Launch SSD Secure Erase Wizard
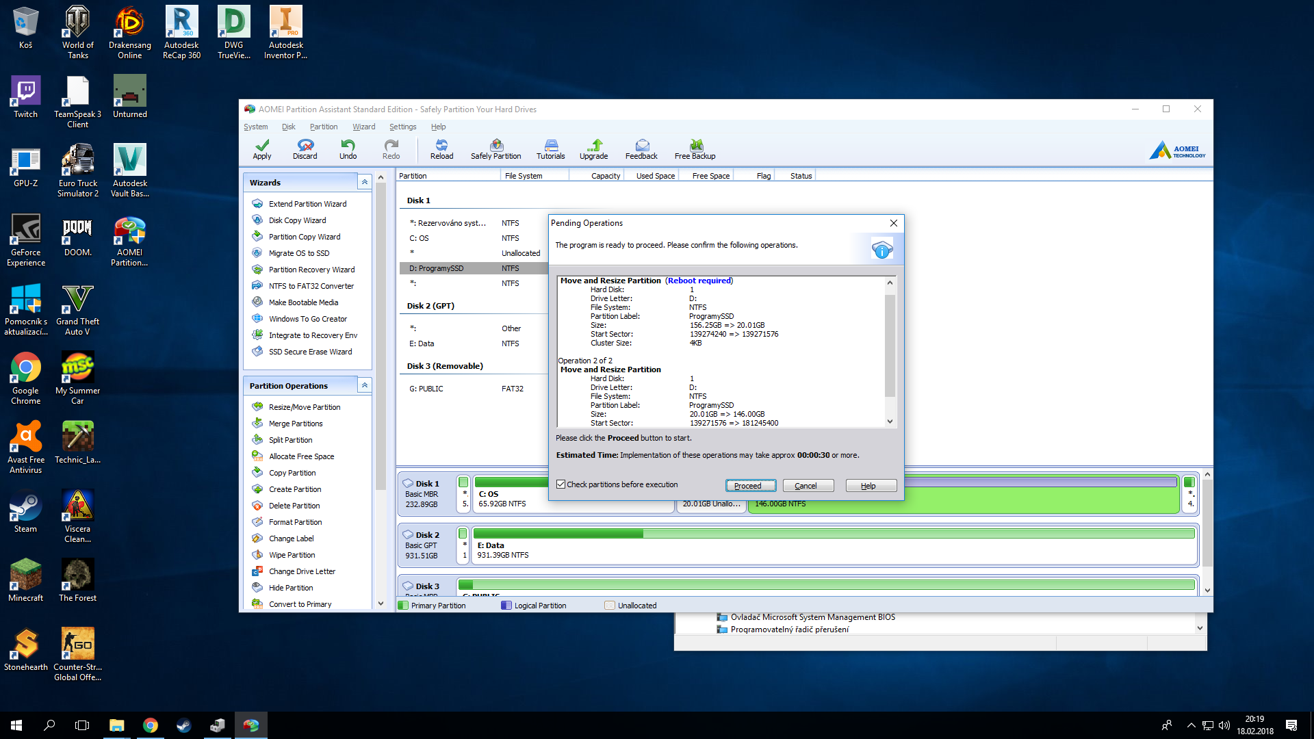This screenshot has height=739, width=1314. (x=310, y=352)
